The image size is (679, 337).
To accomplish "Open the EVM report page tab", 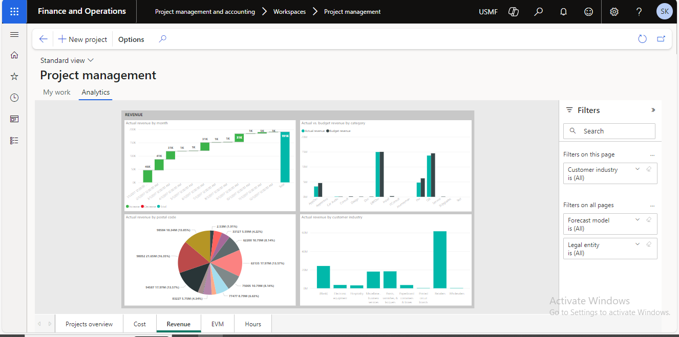I will click(218, 324).
